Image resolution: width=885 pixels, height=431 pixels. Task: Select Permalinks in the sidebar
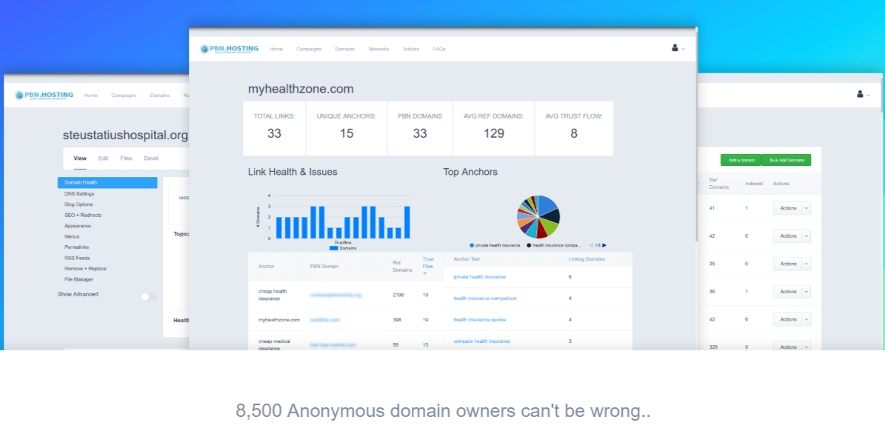(x=76, y=247)
